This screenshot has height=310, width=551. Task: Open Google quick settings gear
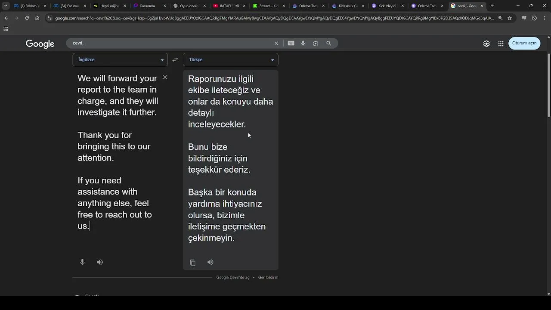(x=486, y=43)
